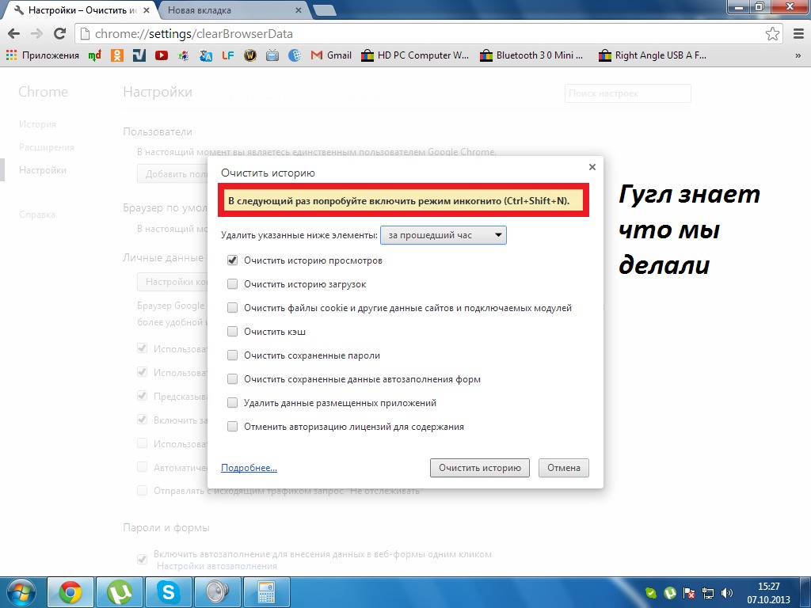Switch to the Новая вкладка tab
The width and height of the screenshot is (811, 608).
[x=234, y=10]
